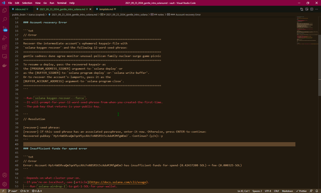Expand the file name breadcrumb segment

[73, 14]
